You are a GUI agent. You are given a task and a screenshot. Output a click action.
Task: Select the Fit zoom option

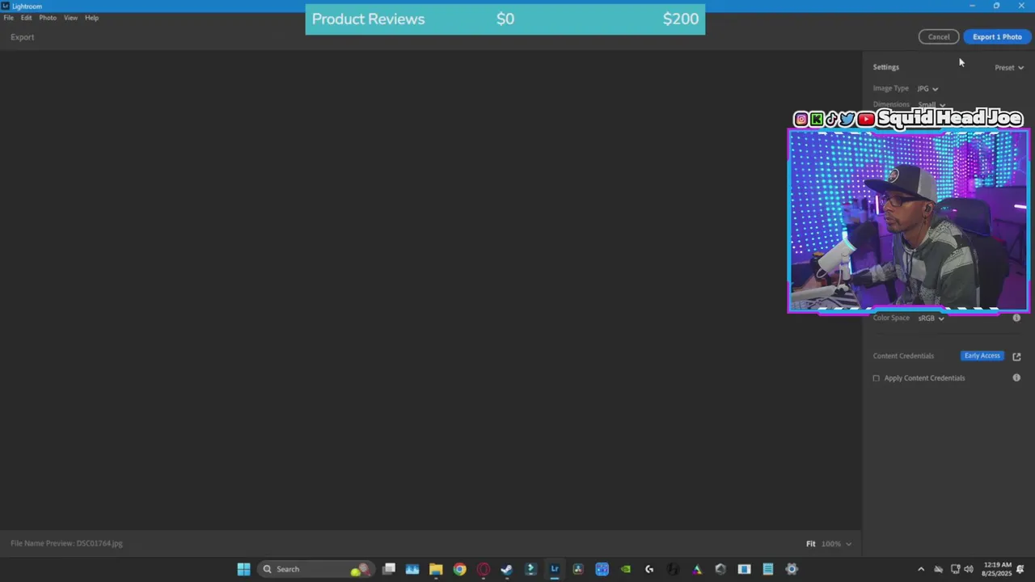[810, 544]
